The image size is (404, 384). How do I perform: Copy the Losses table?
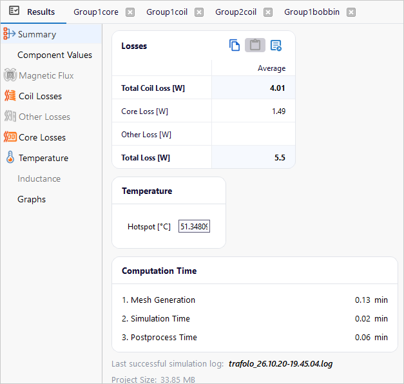[x=235, y=45]
